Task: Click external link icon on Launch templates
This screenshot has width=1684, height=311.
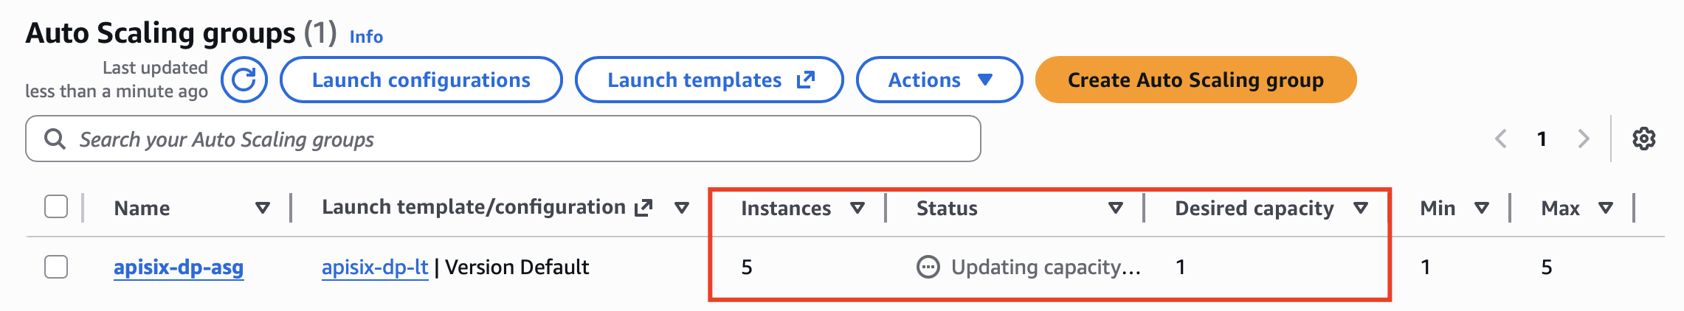Action: [806, 80]
